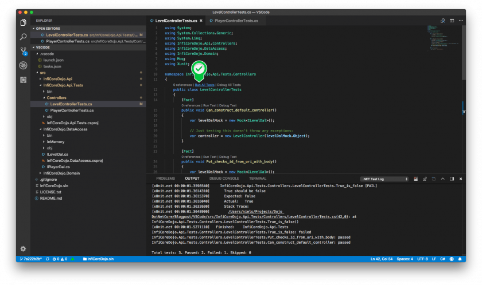Image resolution: width=482 pixels, height=285 pixels.
Task: Expand the InMemory folder
Action: 88,142
